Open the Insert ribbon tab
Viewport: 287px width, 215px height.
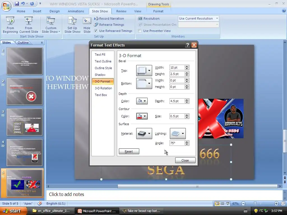[37, 11]
